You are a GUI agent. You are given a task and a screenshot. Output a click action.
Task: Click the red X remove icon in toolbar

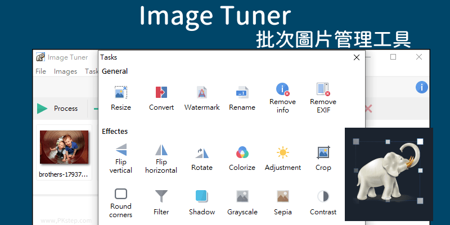(368, 109)
